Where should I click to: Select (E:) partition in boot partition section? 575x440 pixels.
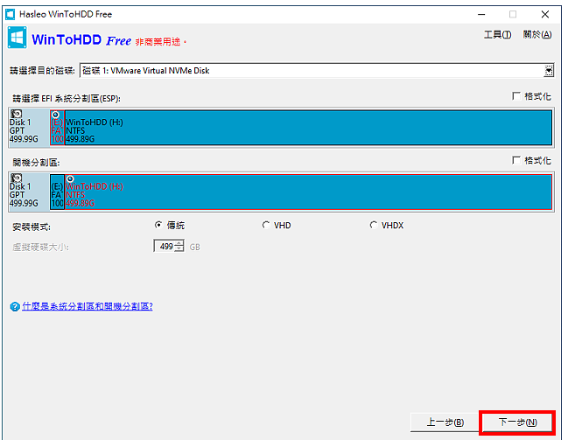57,192
